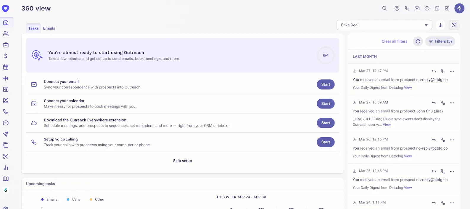Click the scissors snippets icon in sidebar

click(x=5, y=156)
